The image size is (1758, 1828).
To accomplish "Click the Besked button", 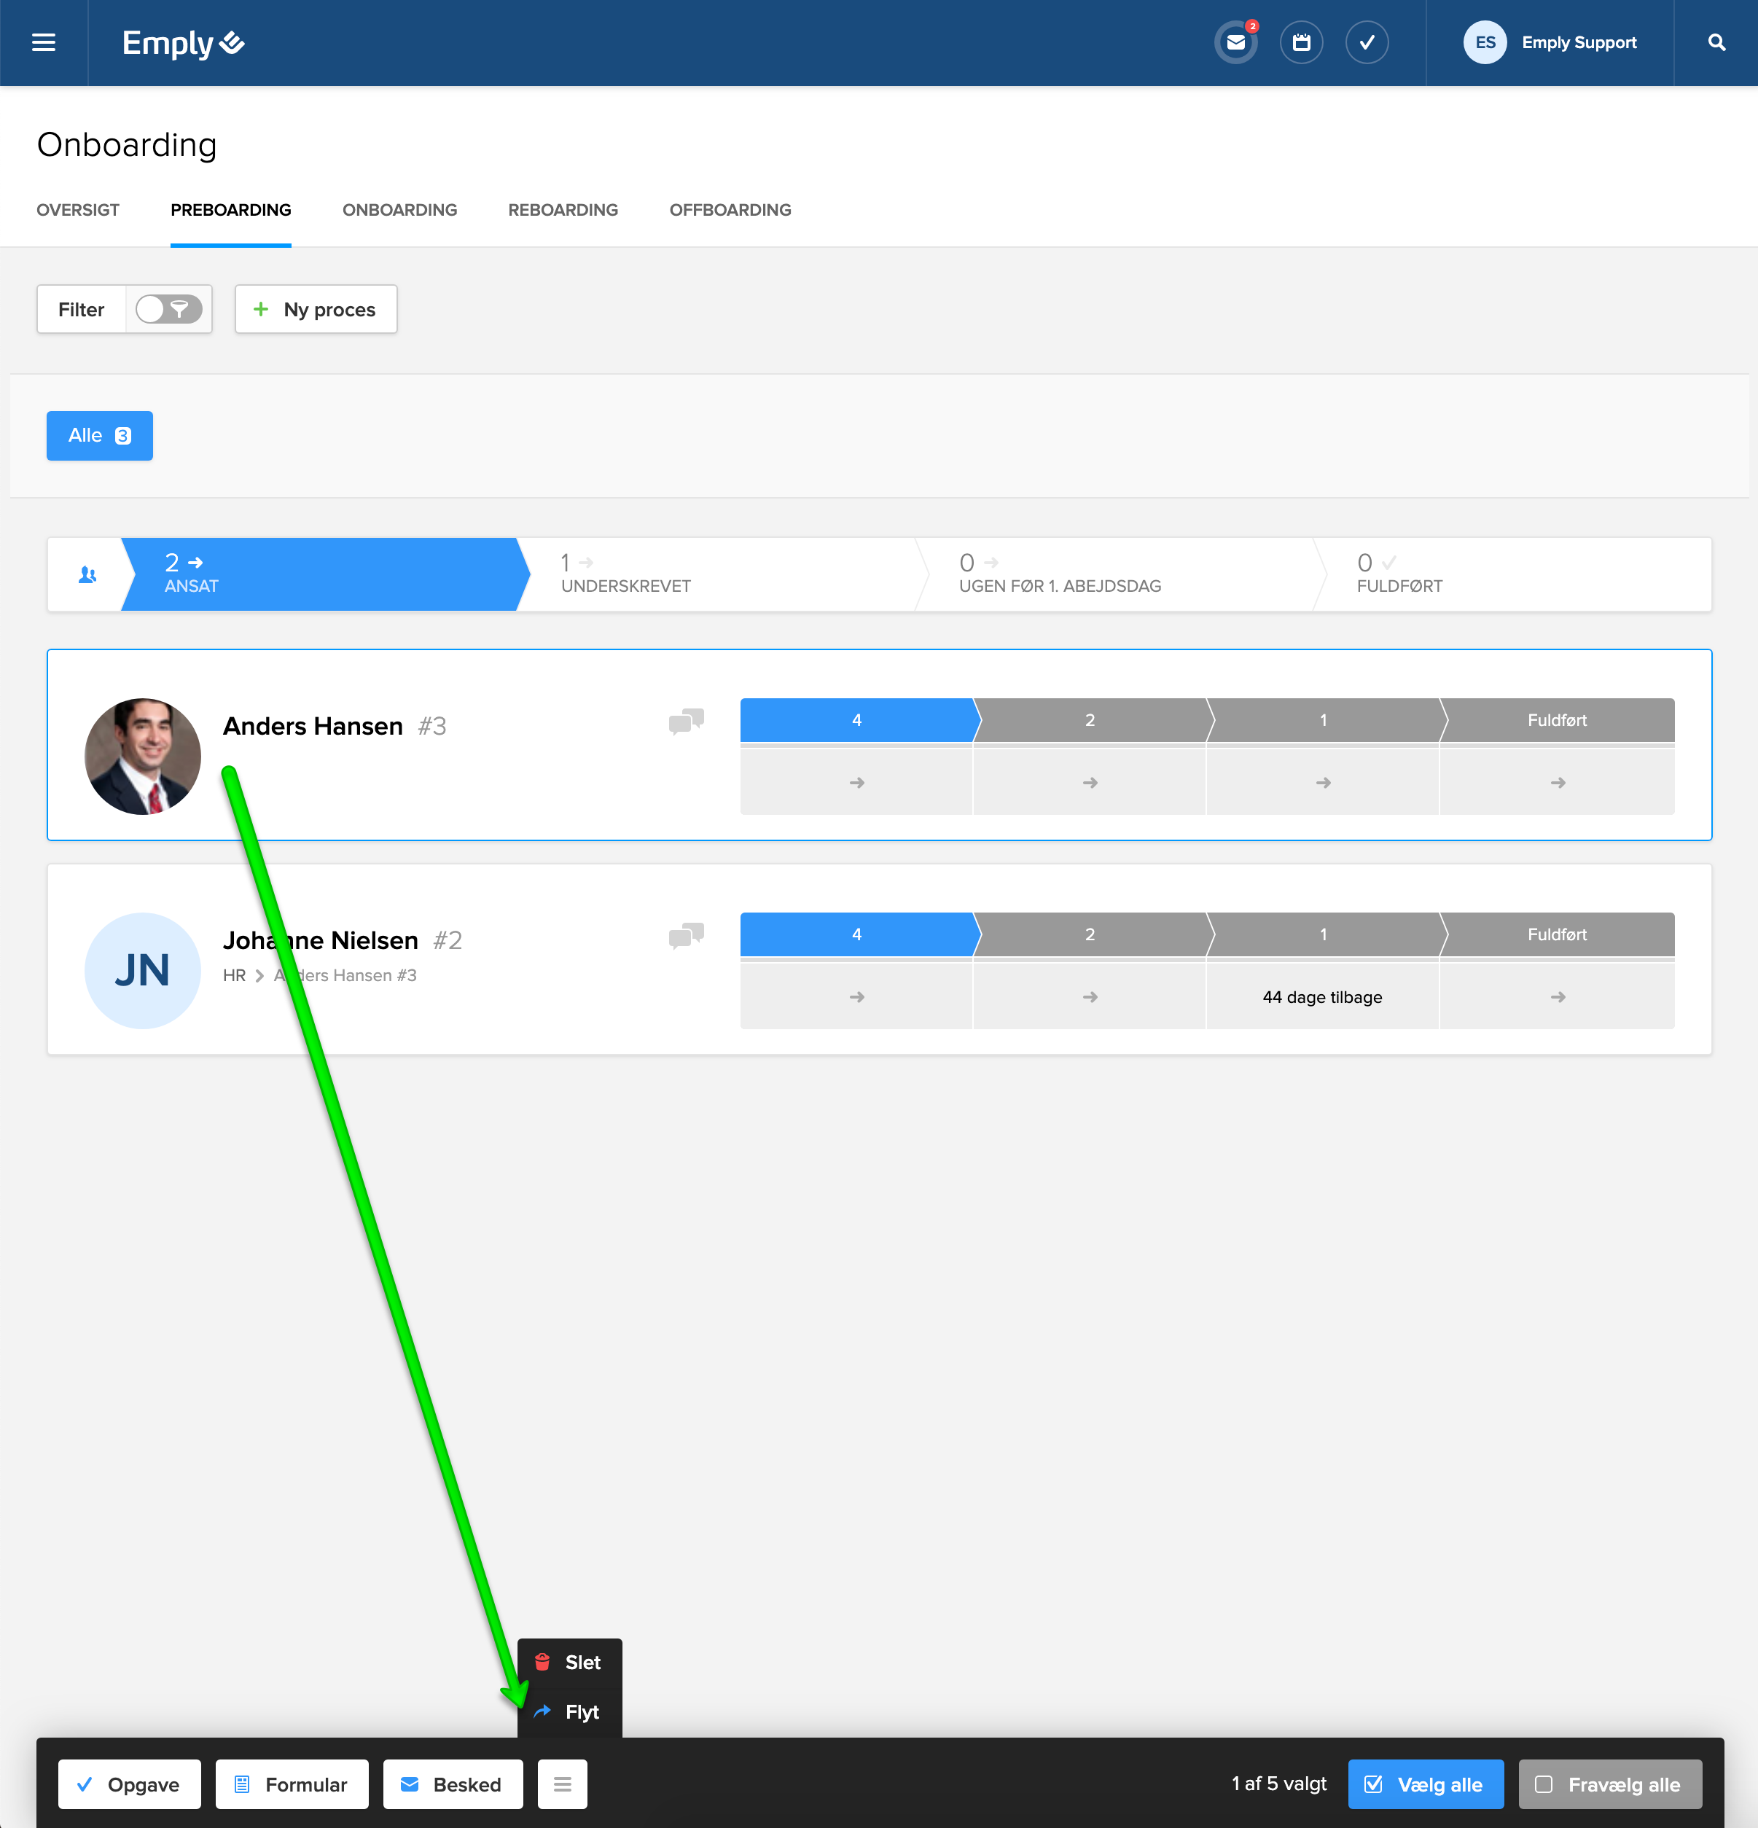I will click(x=453, y=1784).
